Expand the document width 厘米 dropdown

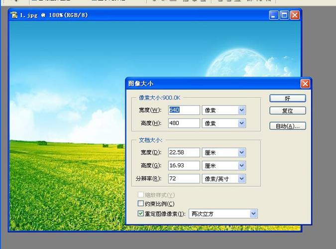[x=241, y=152]
